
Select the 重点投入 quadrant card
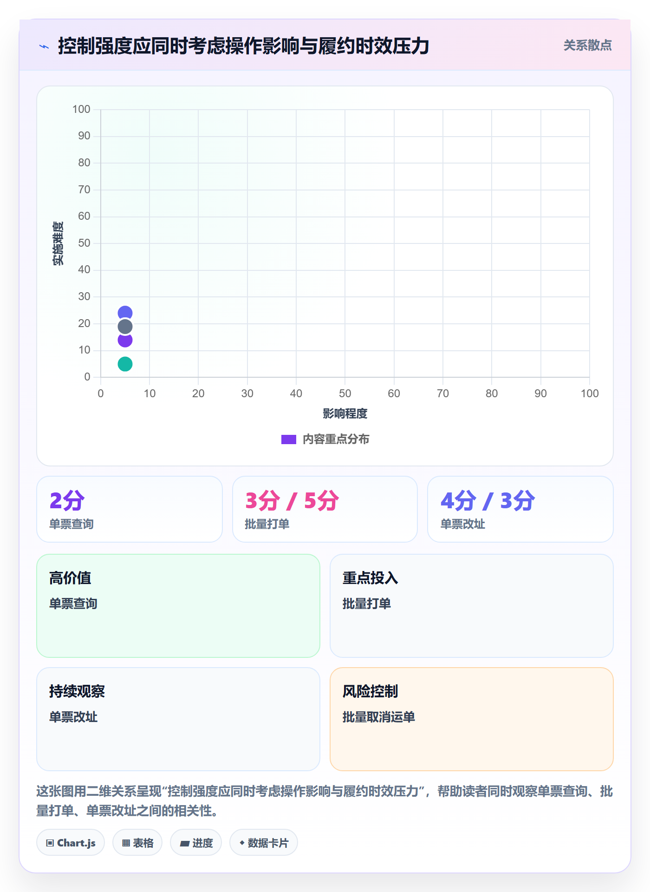click(x=472, y=606)
